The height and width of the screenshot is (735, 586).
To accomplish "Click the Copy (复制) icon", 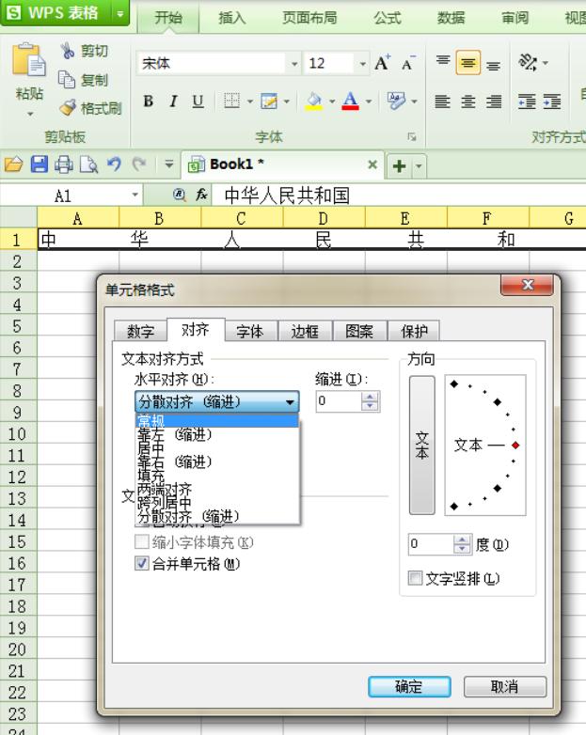I will (67, 79).
